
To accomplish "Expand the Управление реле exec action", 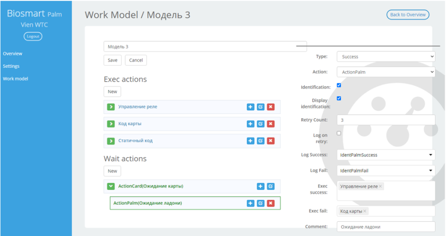I will (x=111, y=107).
